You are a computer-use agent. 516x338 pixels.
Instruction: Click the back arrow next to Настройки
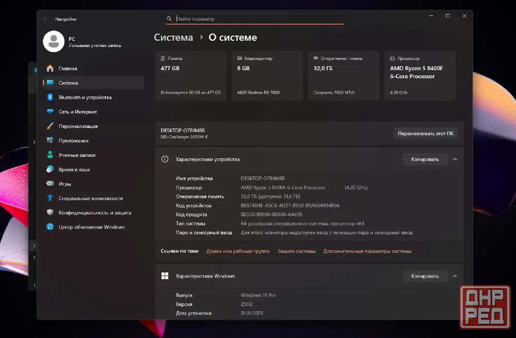point(45,19)
